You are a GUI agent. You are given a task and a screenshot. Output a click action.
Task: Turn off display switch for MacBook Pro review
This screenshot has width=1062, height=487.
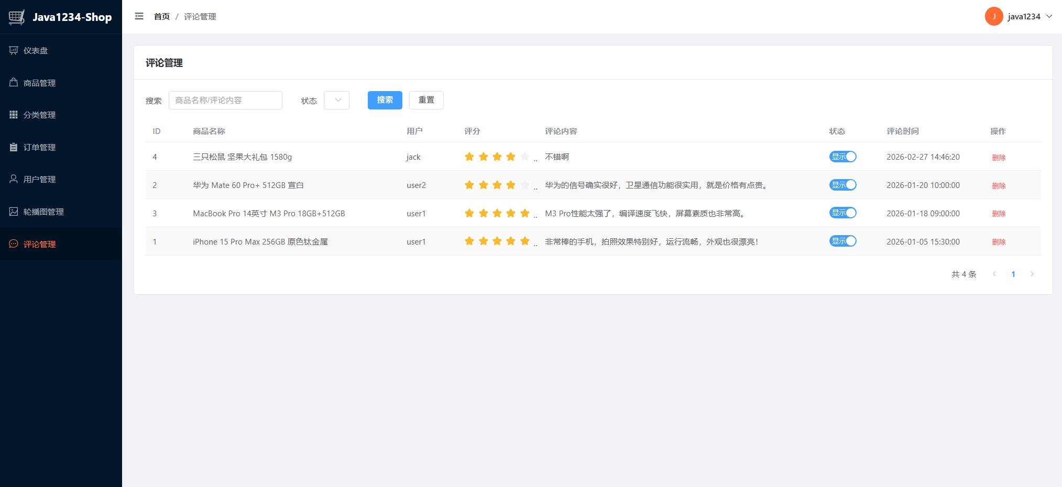pyautogui.click(x=842, y=213)
